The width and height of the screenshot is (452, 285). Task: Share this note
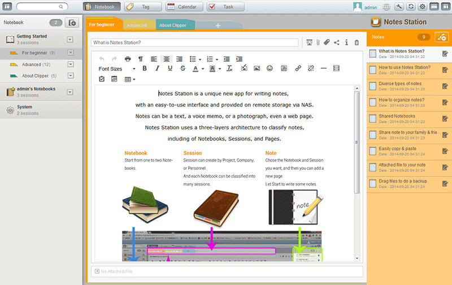(336, 42)
